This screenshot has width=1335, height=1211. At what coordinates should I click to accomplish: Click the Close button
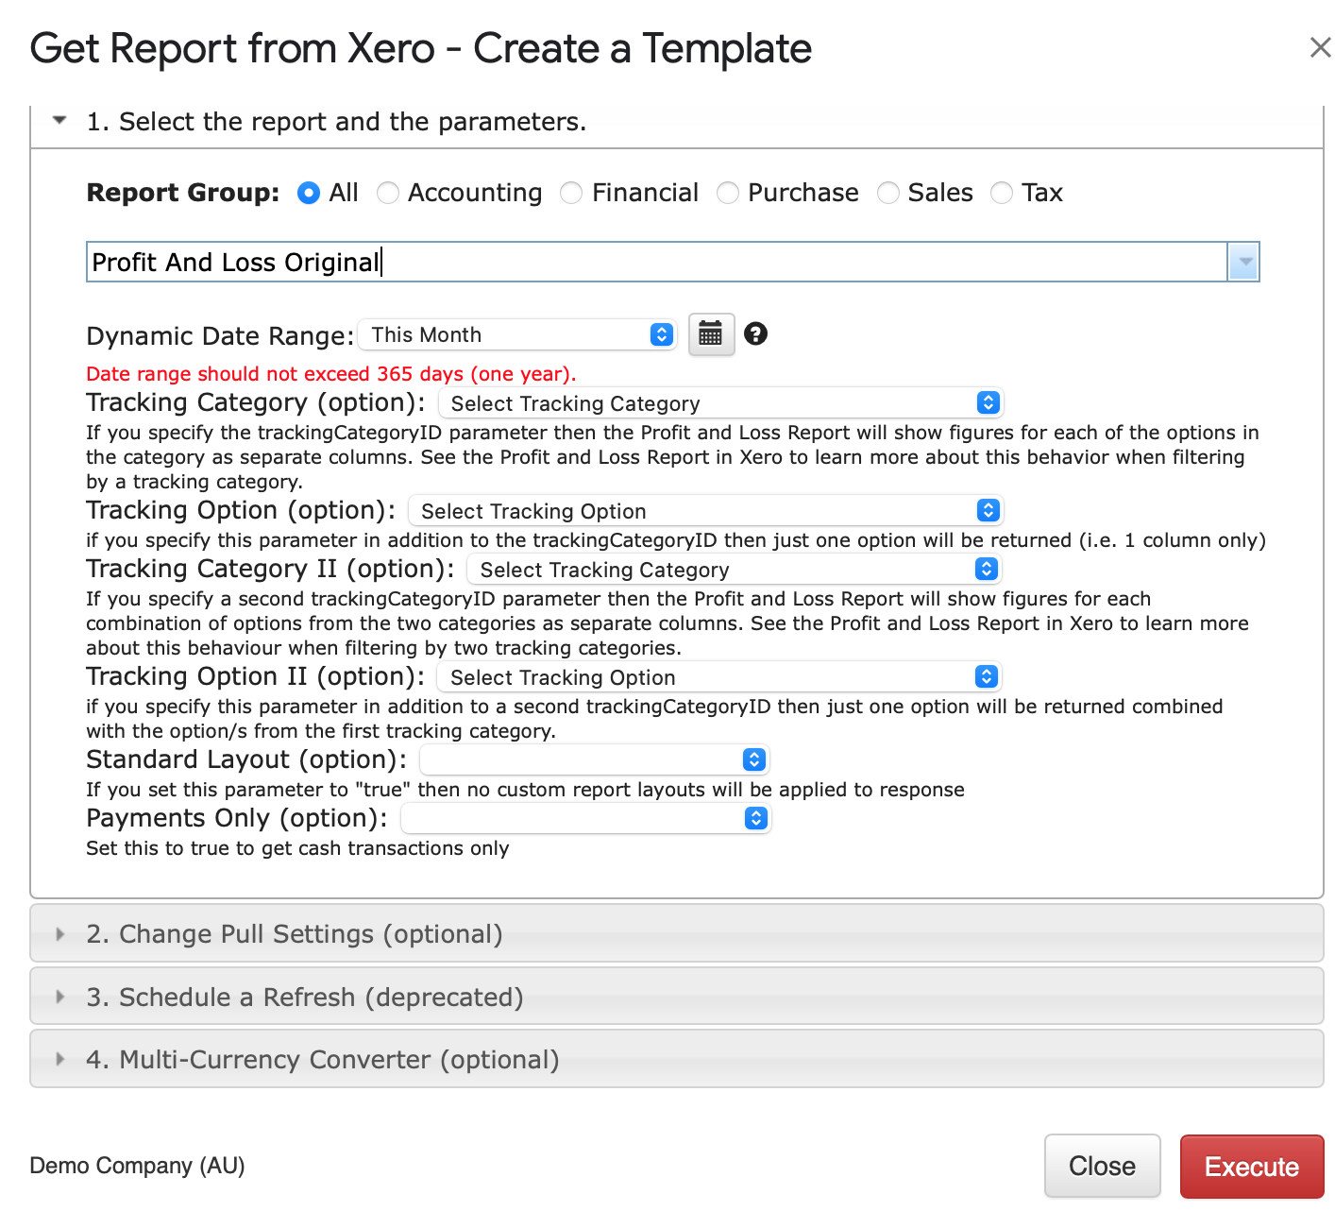point(1102,1166)
